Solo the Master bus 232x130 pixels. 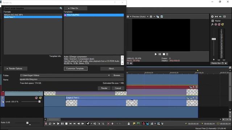[x=223, y=24]
